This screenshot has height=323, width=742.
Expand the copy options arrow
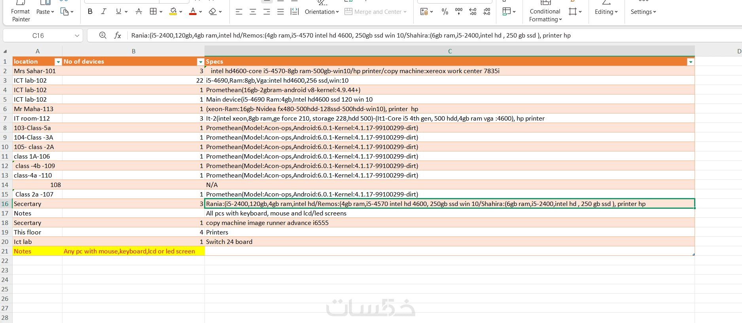tap(72, 12)
